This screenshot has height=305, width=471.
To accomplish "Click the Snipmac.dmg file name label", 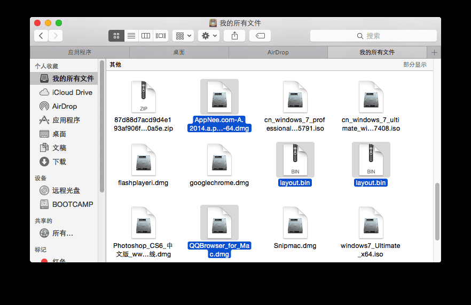I will coord(295,246).
